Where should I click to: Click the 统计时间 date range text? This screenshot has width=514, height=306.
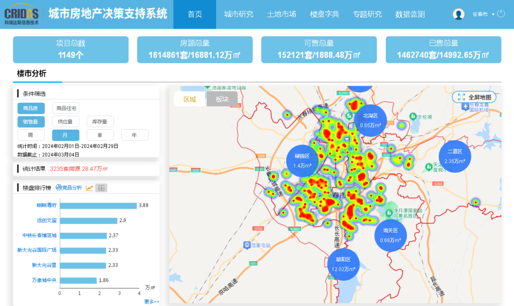coord(68,146)
